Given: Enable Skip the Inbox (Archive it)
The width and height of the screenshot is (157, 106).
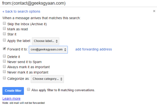Looking at the screenshot, I should pyautogui.click(x=4, y=23).
